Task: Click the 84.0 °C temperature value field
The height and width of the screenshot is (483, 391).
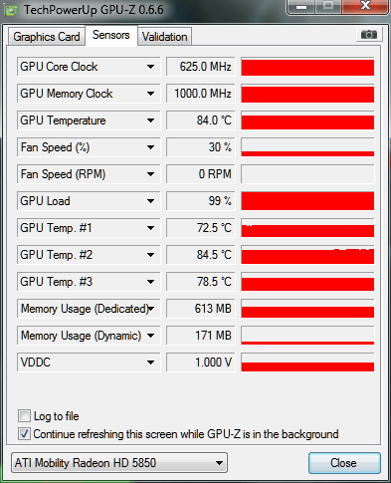Action: coord(201,121)
